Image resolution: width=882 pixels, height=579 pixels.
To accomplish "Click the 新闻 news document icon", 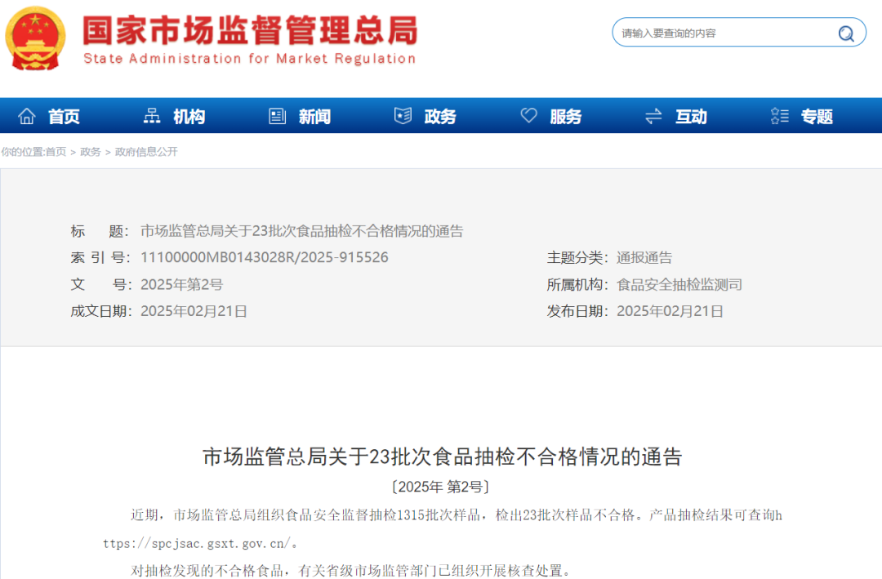I will [278, 115].
